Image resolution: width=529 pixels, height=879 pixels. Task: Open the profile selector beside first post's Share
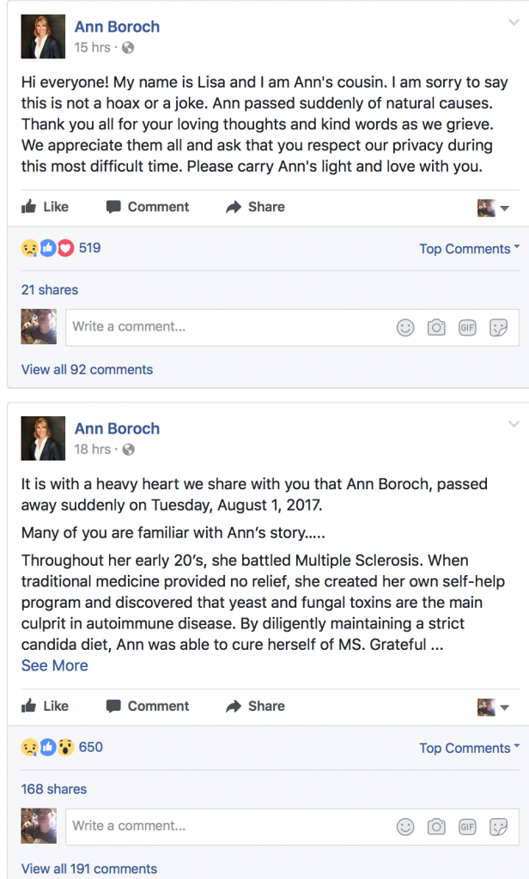493,208
